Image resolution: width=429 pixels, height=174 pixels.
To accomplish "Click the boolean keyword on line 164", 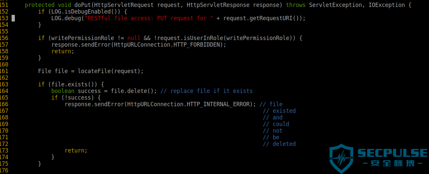I will [63, 91].
